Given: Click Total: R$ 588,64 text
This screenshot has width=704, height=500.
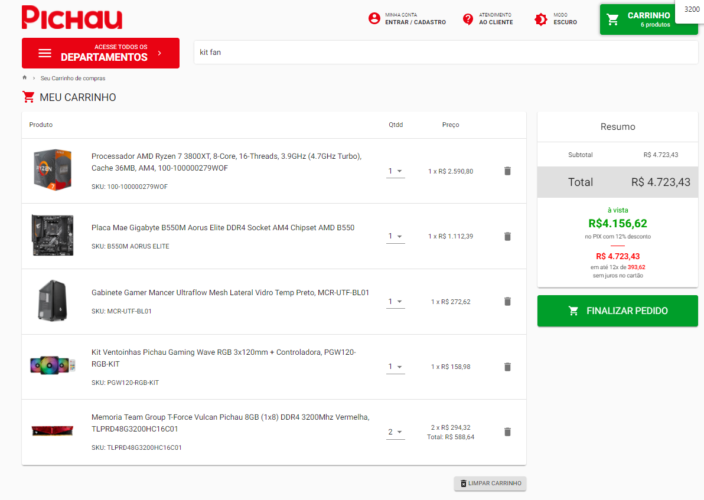Looking at the screenshot, I should tap(450, 437).
